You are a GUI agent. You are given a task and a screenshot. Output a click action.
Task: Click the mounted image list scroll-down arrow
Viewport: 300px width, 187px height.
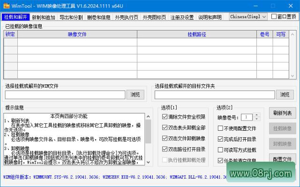tap(292, 76)
